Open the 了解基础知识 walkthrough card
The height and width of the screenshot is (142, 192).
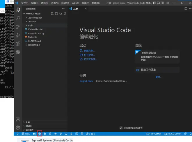tap(157, 56)
